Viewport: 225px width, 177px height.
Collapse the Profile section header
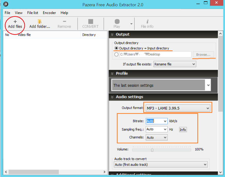click(x=163, y=74)
